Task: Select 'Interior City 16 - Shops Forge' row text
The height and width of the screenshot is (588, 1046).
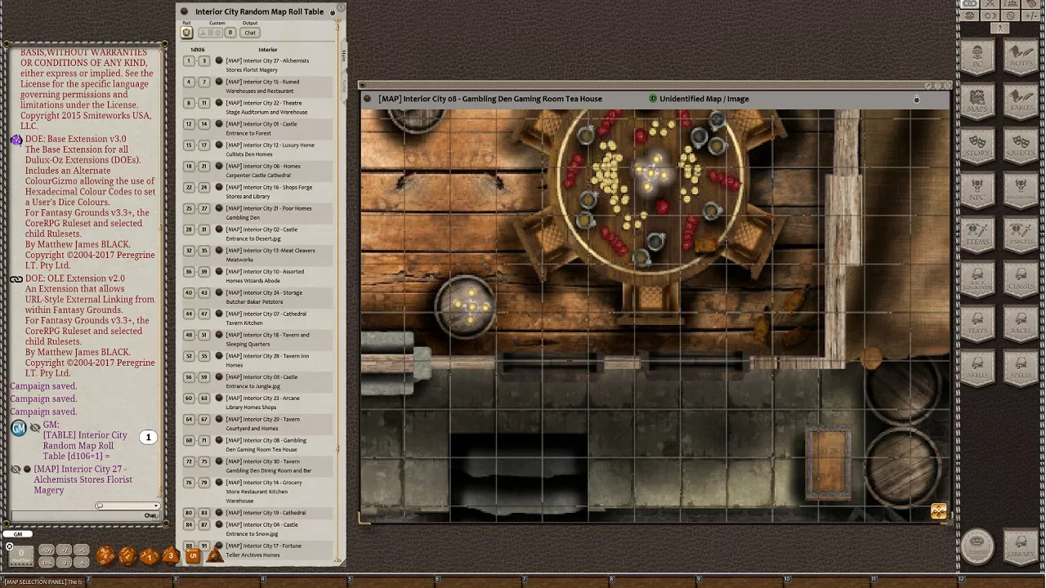Action: (x=269, y=192)
